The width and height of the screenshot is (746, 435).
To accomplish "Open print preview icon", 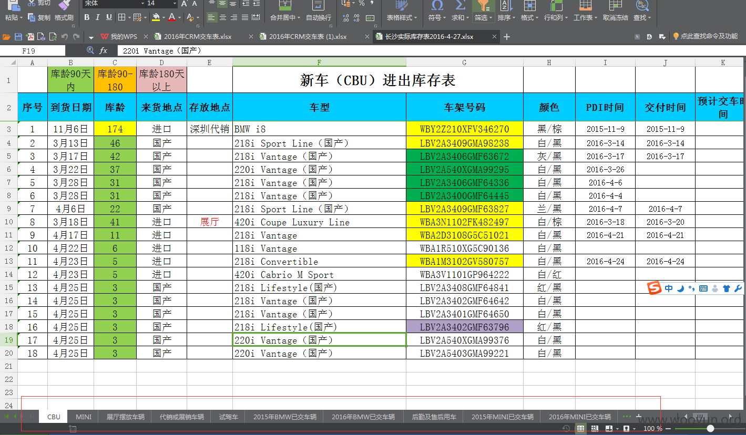I will pyautogui.click(x=53, y=37).
